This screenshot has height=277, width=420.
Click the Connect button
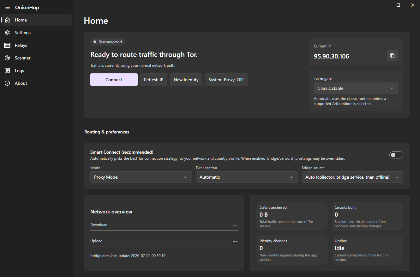pyautogui.click(x=114, y=80)
